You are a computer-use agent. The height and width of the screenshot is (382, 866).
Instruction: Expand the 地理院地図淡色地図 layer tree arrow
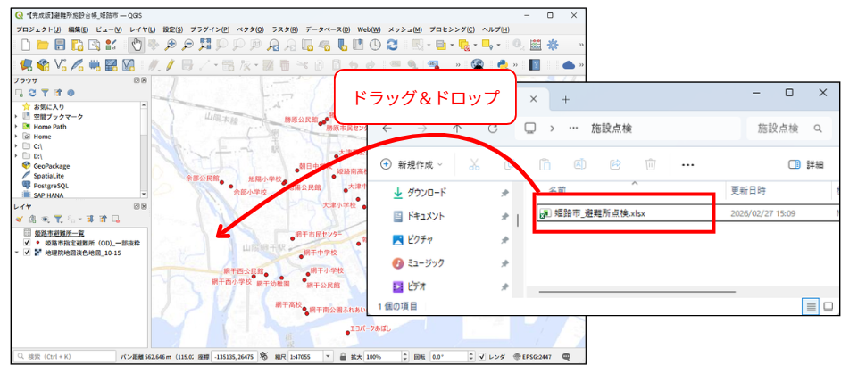[16, 253]
